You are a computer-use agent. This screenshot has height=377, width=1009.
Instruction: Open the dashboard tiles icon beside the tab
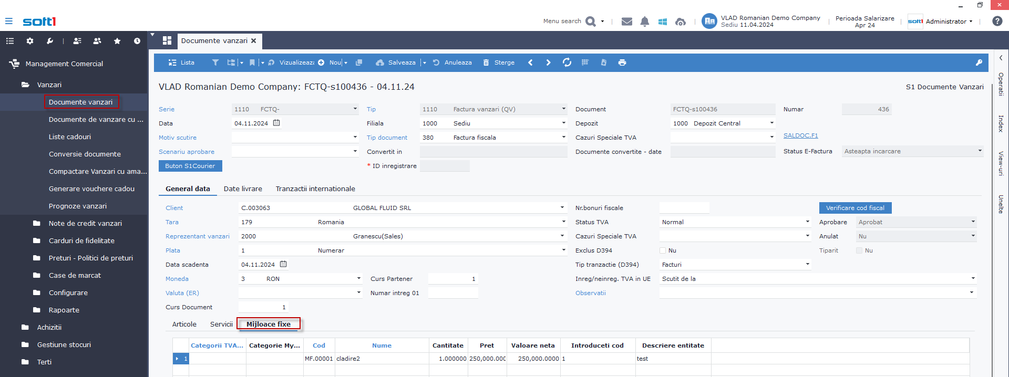click(167, 40)
